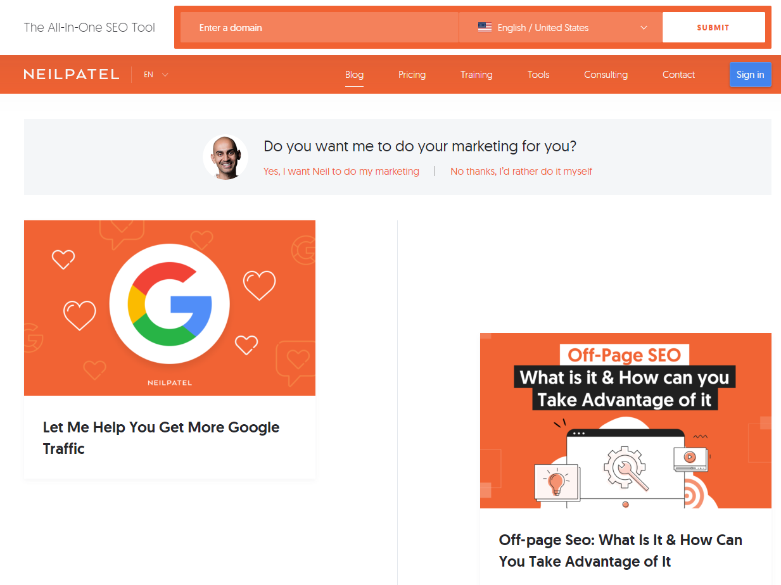Open 'Let Me Help You Get More Google Traffic' title
The image size is (781, 585).
click(161, 437)
